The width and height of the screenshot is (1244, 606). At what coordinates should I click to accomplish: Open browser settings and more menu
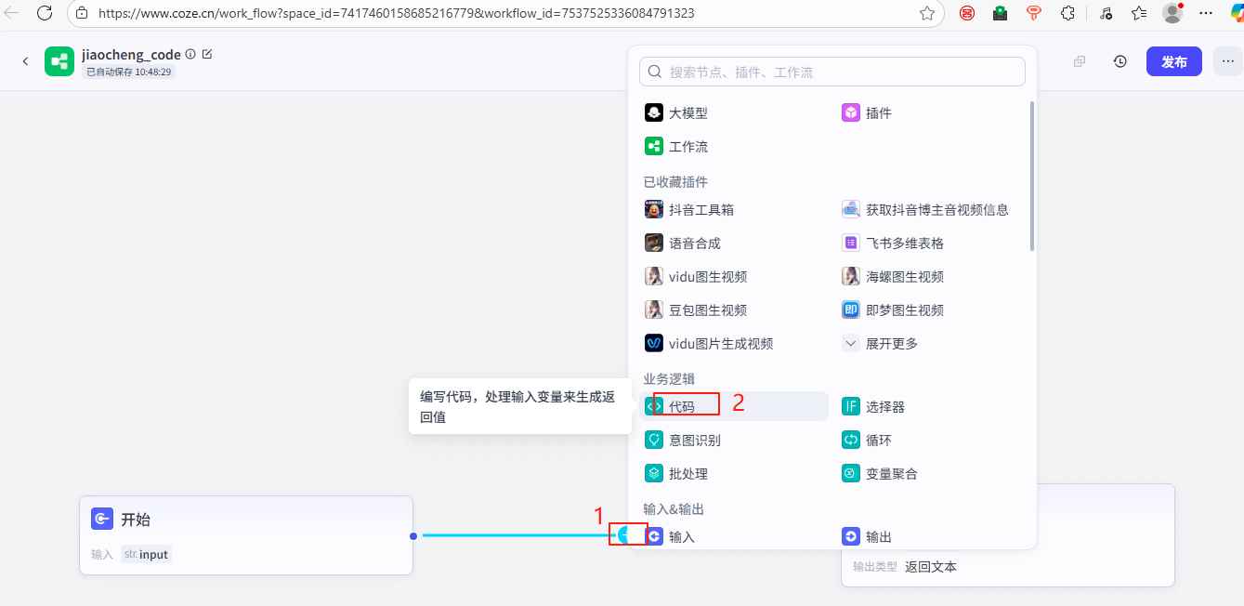pos(1206,13)
